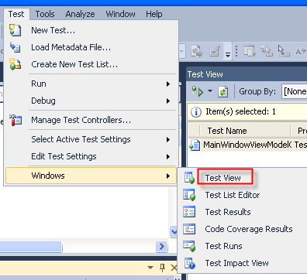Click the Test View submenu icon
This screenshot has width=307, height=280.
click(189, 178)
